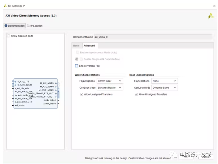Click the Read Channel Options heading
Viewport: 218px width, 164px height.
(x=142, y=75)
